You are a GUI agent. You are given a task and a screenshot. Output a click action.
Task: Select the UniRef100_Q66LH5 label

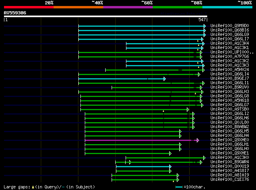tap(230, 131)
